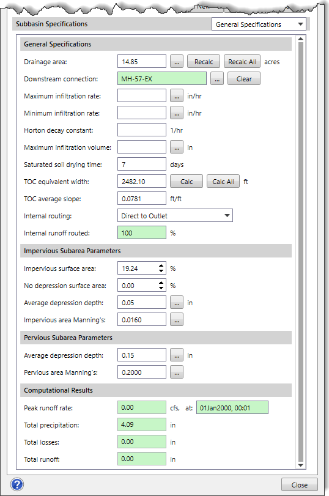329x496 pixels.
Task: Click the Impervious Subarea Parameters header
Action: pyautogui.click(x=156, y=251)
